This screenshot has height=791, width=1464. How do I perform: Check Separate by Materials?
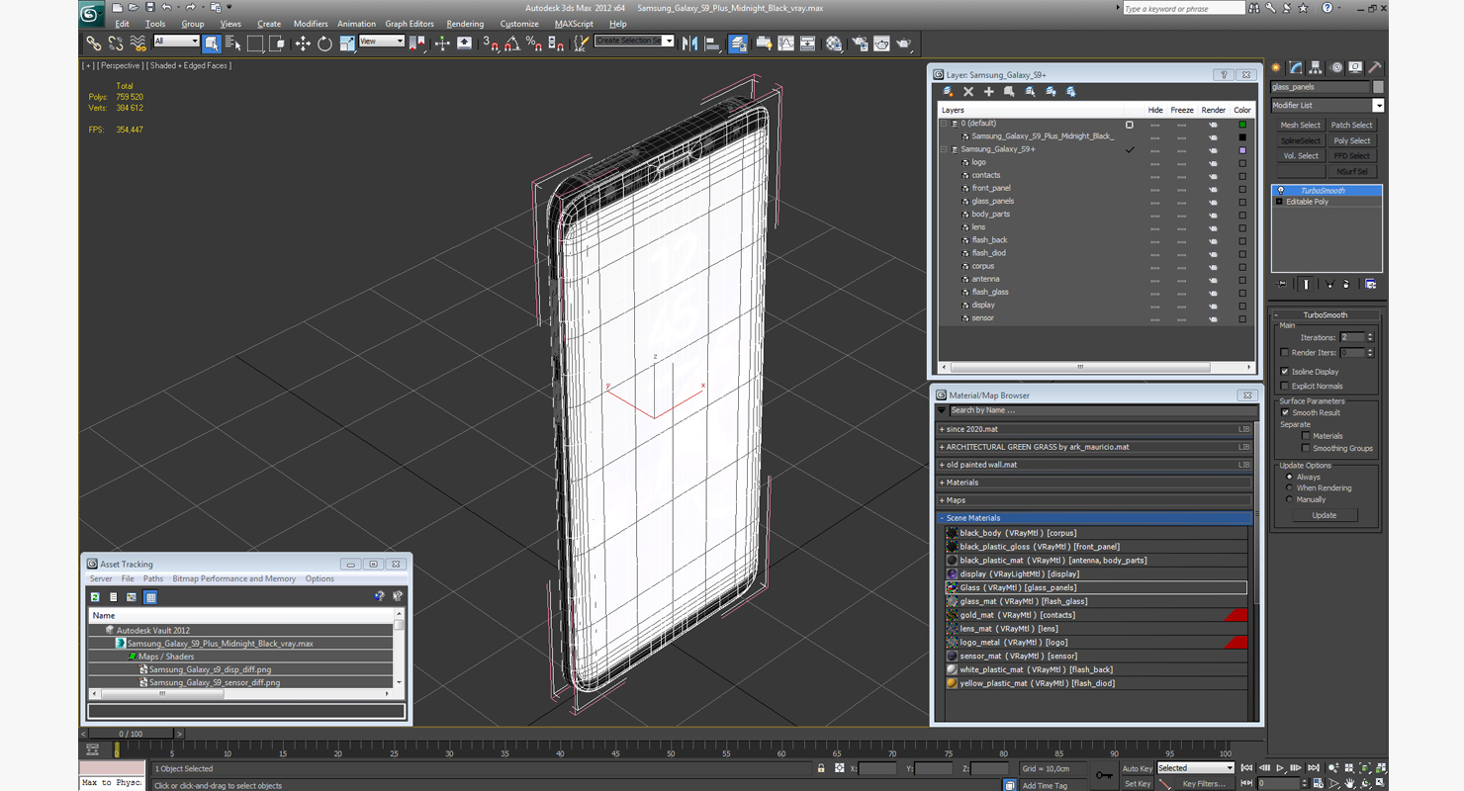(x=1306, y=436)
